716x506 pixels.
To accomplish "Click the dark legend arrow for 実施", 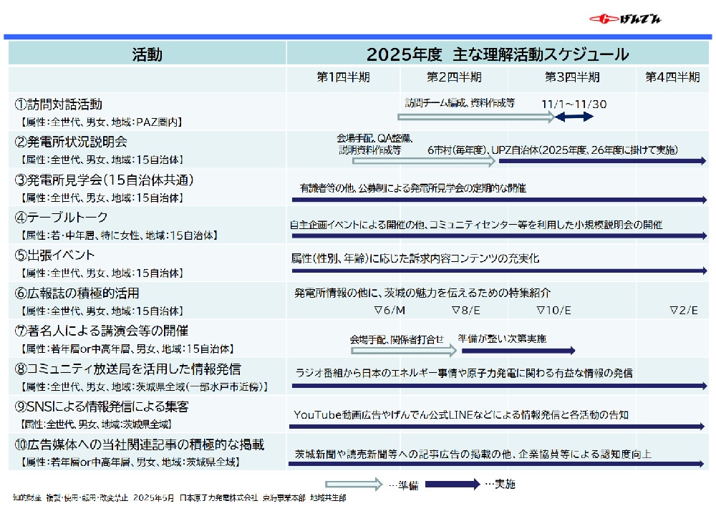I will (x=453, y=484).
